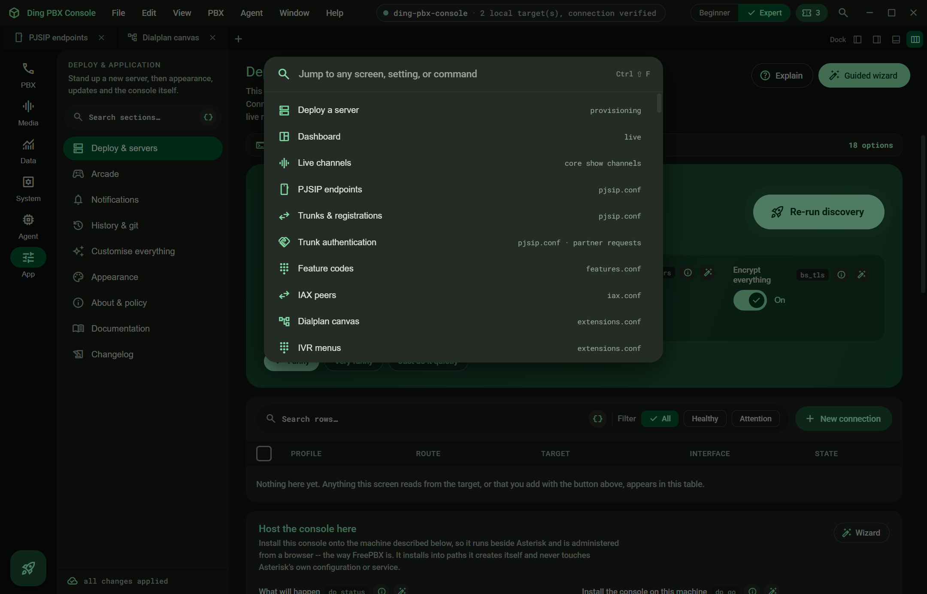Click the New connection button
Screen dimensions: 927x594
tap(843, 419)
